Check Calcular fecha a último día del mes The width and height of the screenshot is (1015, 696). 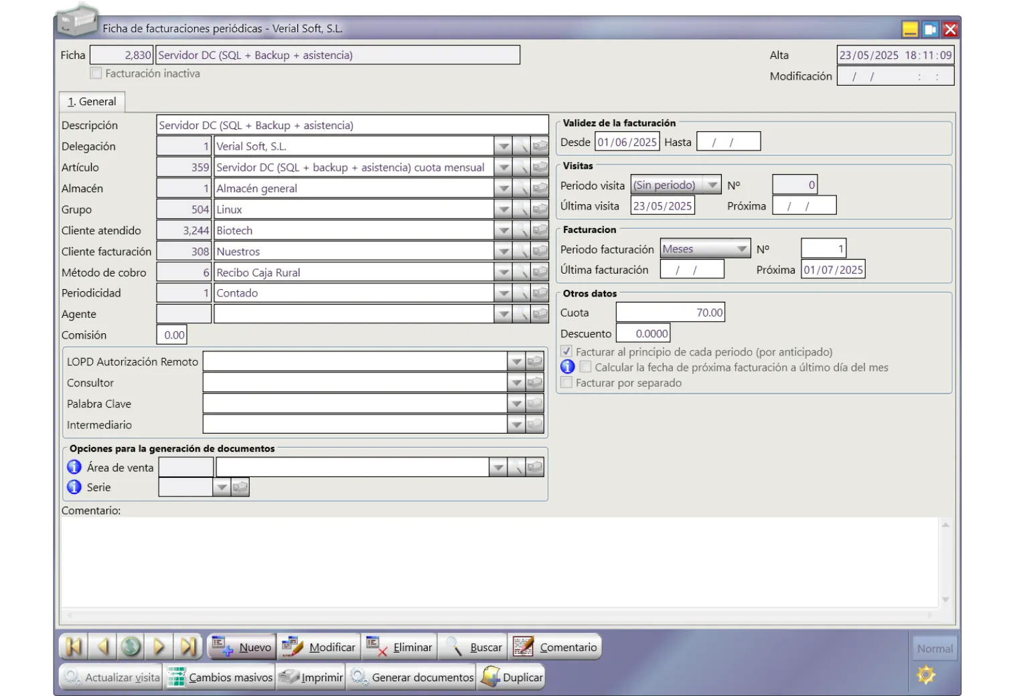(x=586, y=367)
